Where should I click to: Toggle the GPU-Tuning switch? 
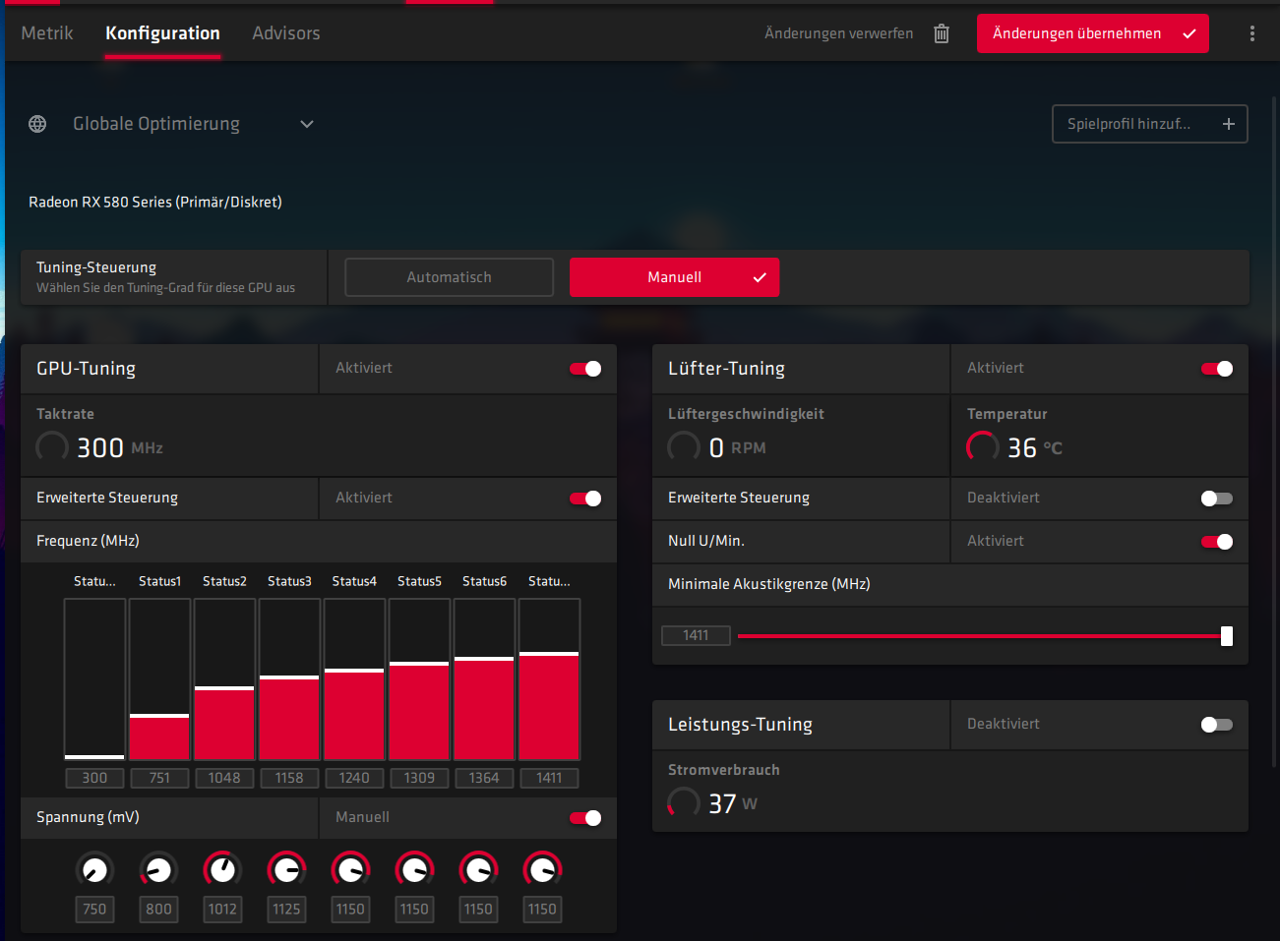[585, 369]
